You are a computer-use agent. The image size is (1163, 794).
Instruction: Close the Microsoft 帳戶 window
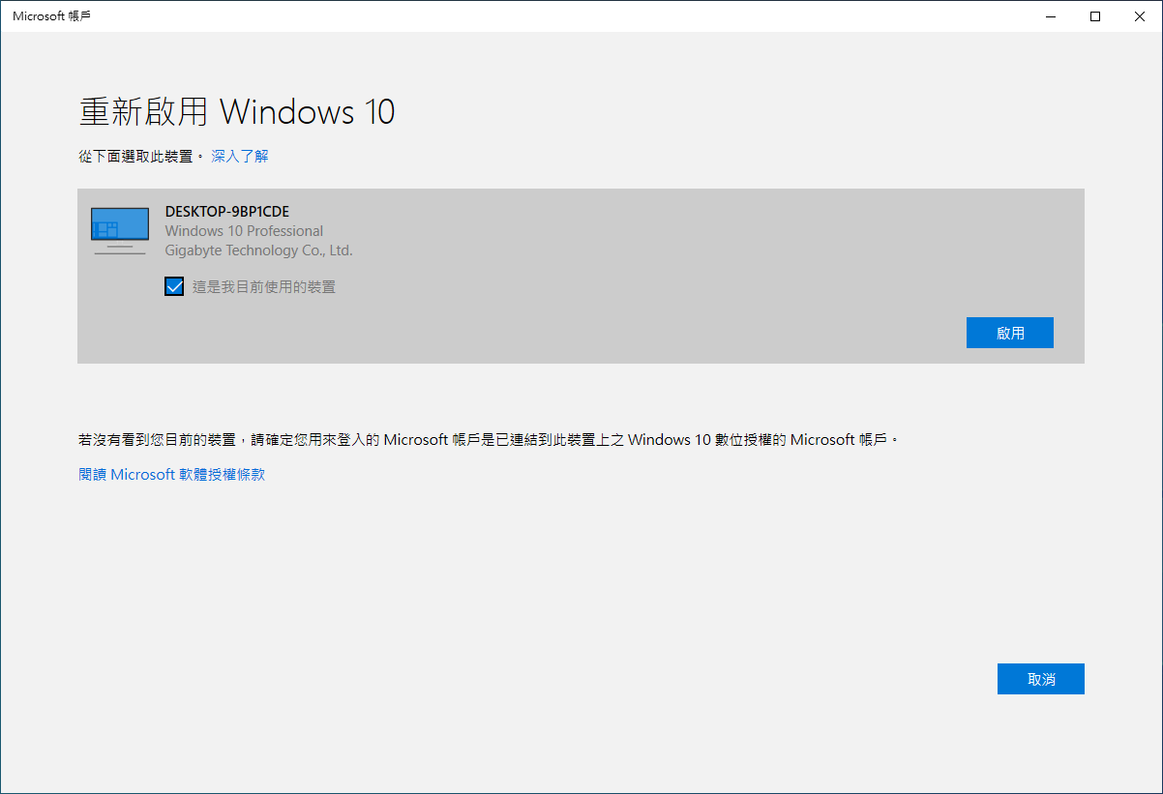point(1139,15)
